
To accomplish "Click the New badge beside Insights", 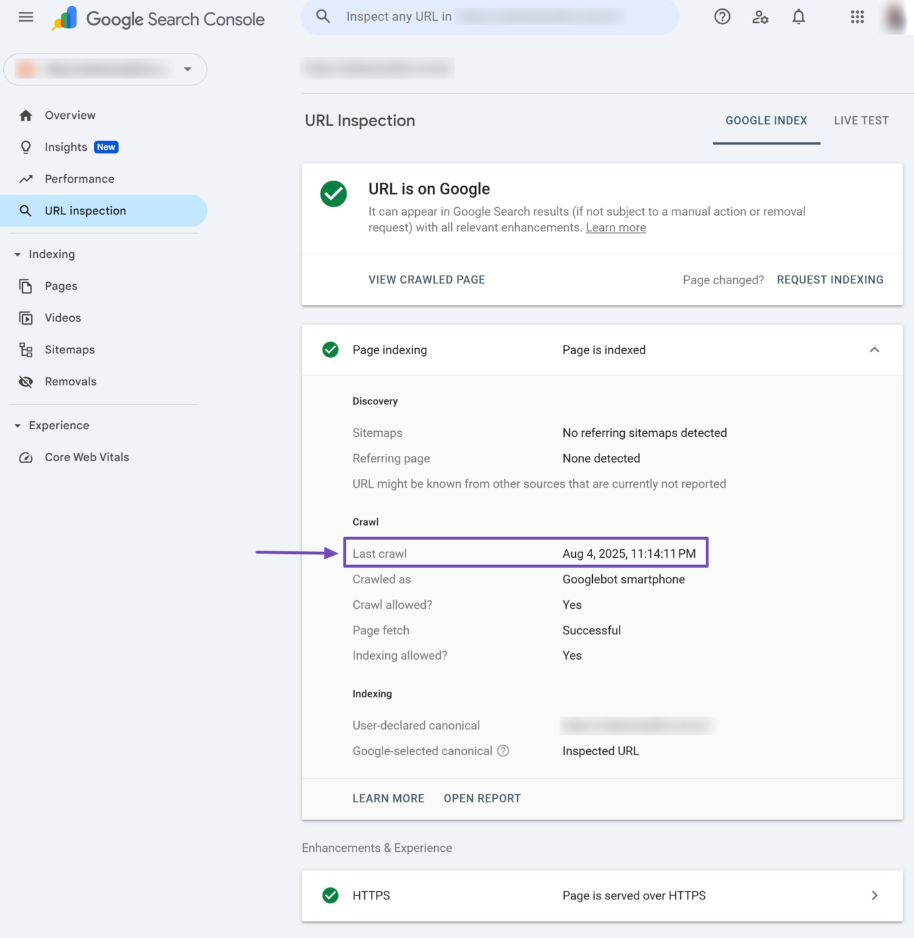I will 106,147.
